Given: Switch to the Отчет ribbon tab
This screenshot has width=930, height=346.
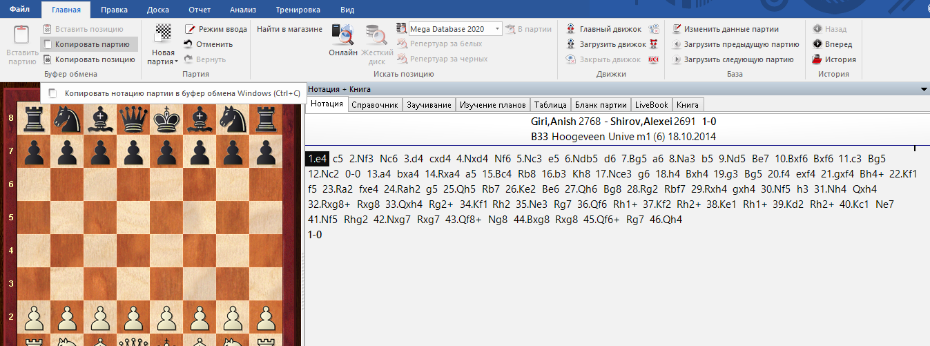Looking at the screenshot, I should click(x=200, y=10).
